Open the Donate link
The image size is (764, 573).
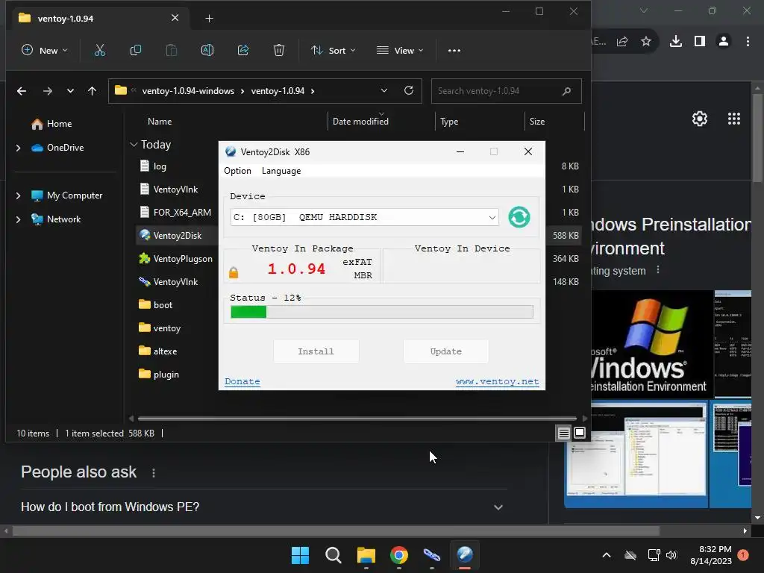pyautogui.click(x=242, y=381)
